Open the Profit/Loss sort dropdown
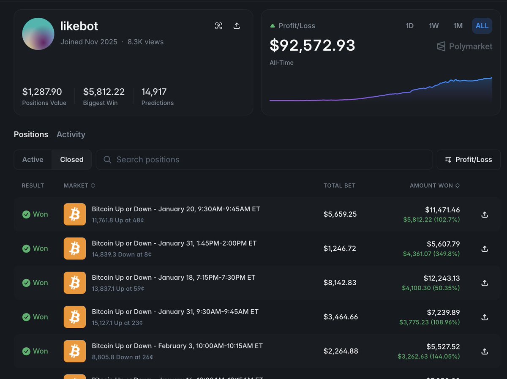Screen dimensions: 507x379 [x=469, y=159]
